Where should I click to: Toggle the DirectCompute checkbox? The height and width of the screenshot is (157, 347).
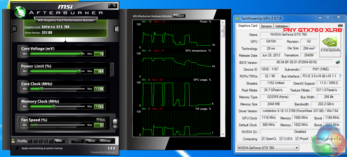coord(313,139)
